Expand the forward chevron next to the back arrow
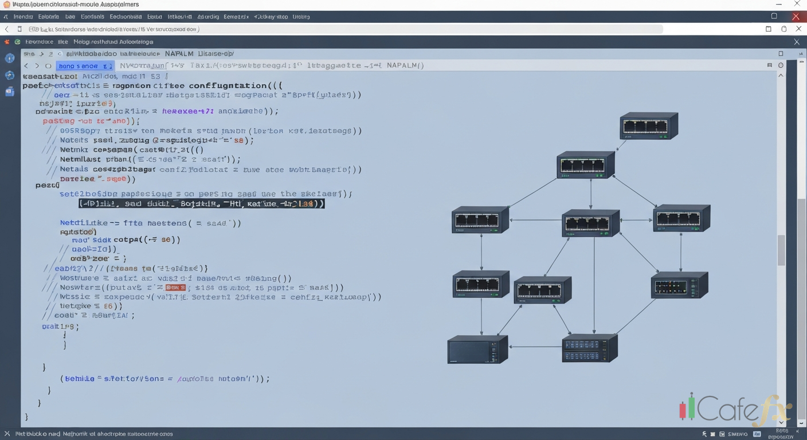The width and height of the screenshot is (807, 440). click(36, 65)
